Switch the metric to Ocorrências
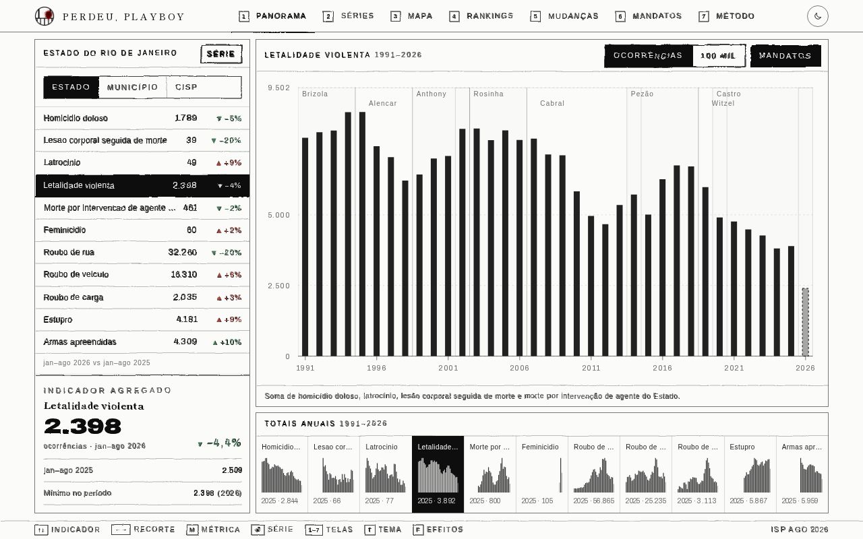The width and height of the screenshot is (863, 539). (648, 56)
